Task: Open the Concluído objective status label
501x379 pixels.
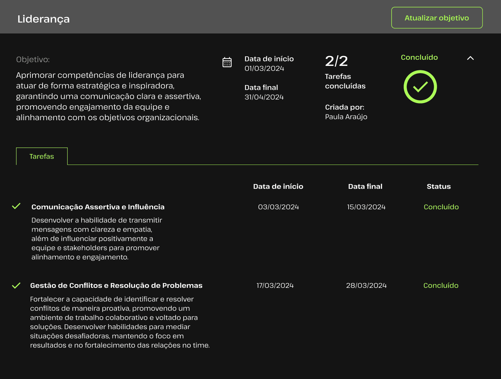Action: tap(419, 57)
